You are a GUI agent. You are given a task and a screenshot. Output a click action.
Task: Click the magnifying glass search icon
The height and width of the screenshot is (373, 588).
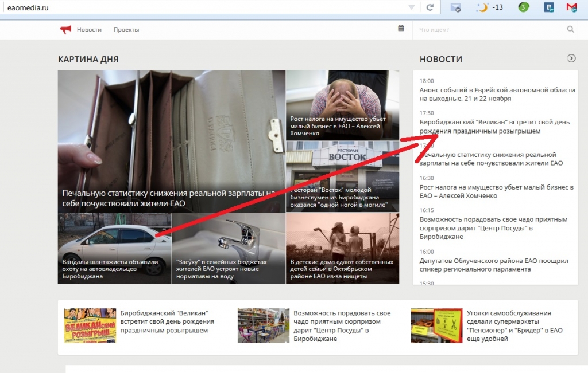(570, 29)
